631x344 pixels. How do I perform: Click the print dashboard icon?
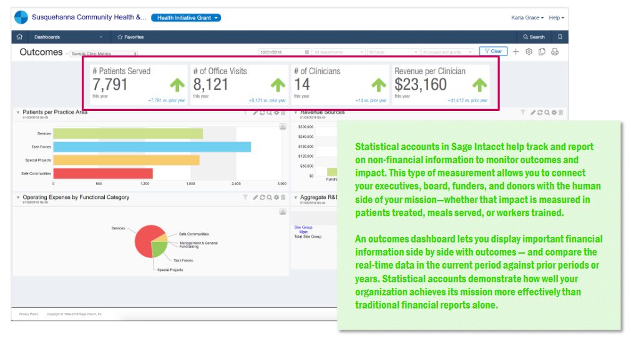(x=554, y=52)
